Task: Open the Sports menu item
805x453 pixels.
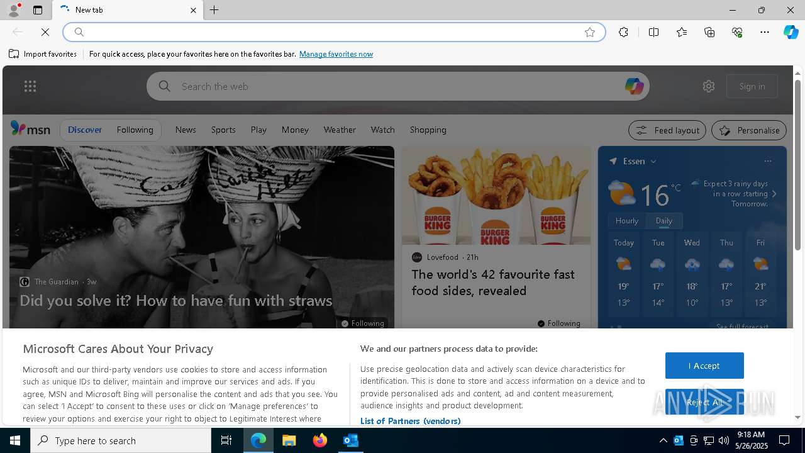Action: pyautogui.click(x=223, y=130)
